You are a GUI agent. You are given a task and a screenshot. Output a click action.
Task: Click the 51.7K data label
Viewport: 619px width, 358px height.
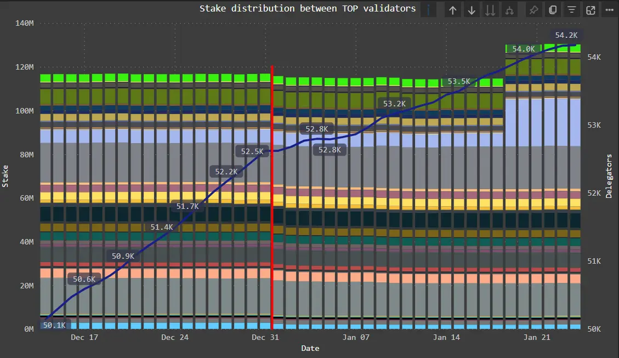pos(188,206)
